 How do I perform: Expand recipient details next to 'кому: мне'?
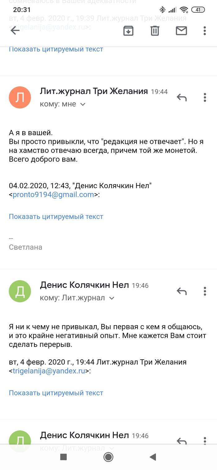(x=83, y=104)
